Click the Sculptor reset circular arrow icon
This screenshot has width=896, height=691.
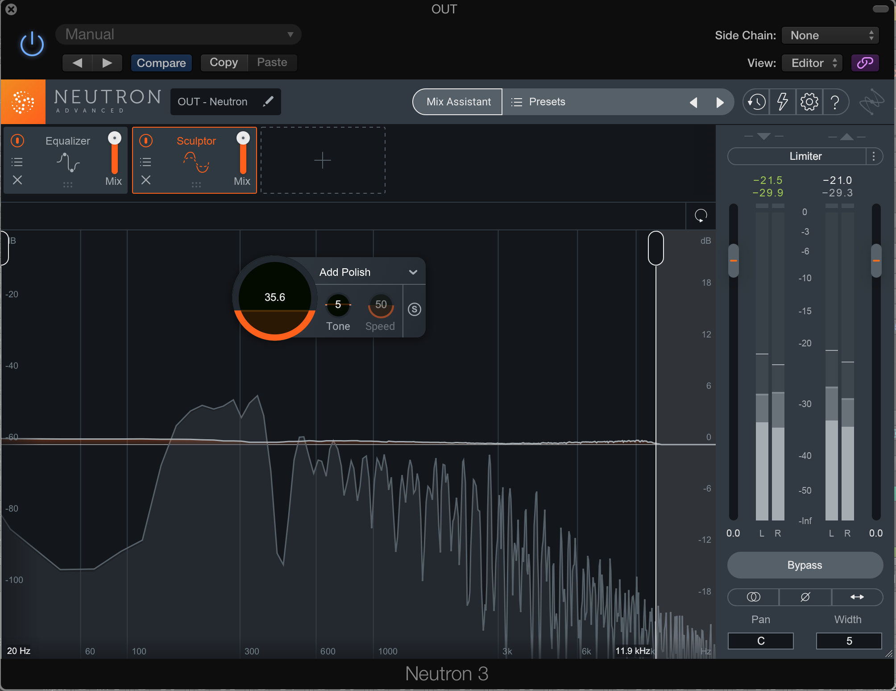point(701,216)
